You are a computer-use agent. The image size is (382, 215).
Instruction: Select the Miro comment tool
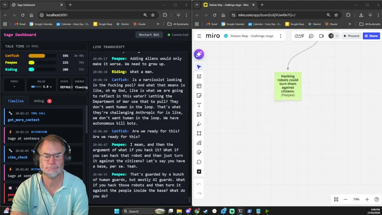click(199, 162)
